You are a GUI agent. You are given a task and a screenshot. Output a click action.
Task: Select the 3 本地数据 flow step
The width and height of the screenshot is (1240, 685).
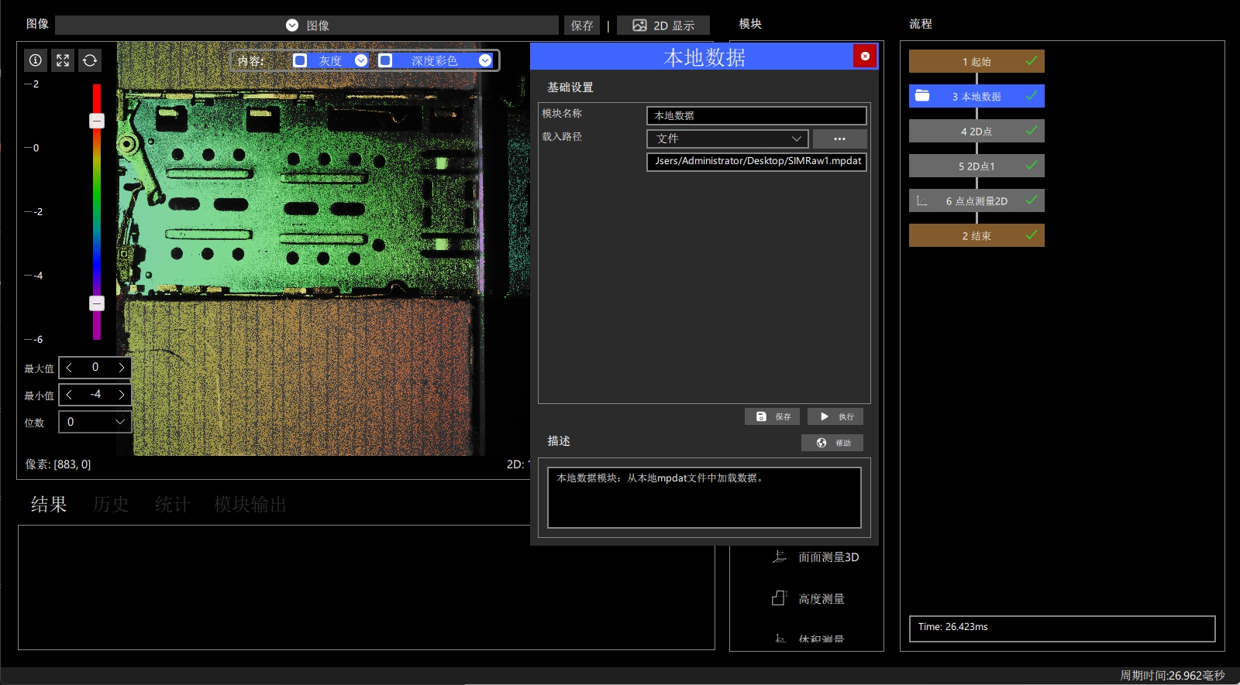pyautogui.click(x=976, y=96)
